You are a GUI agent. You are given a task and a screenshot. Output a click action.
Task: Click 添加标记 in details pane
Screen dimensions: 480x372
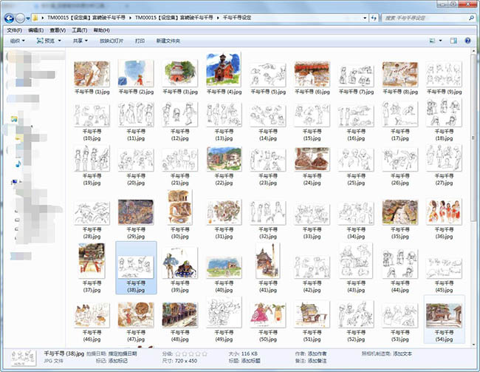click(x=118, y=361)
